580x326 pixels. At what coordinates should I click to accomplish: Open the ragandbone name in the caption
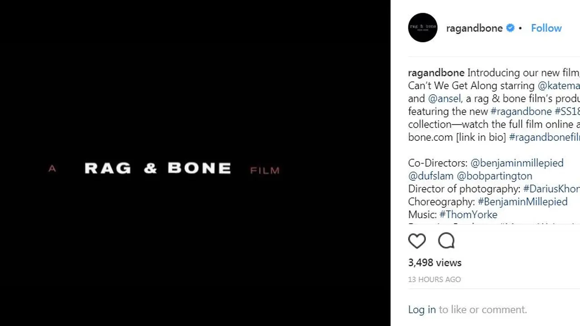click(436, 73)
